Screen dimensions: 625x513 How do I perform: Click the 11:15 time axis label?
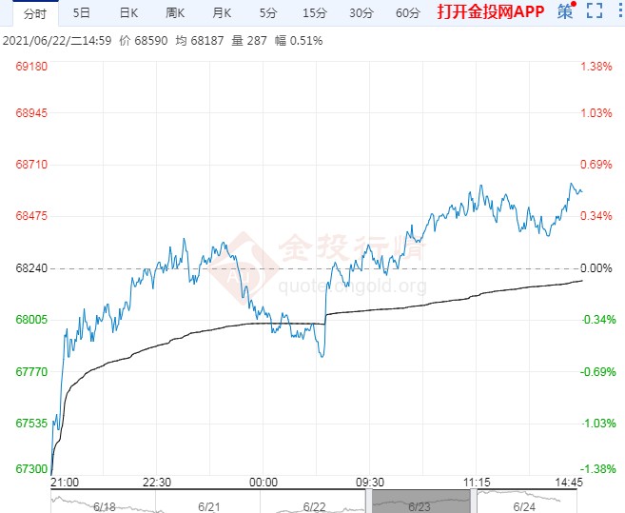(477, 483)
